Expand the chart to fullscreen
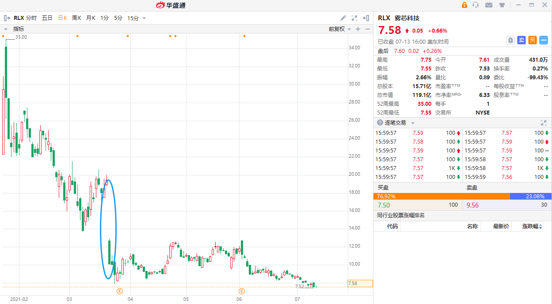Image resolution: width=552 pixels, height=304 pixels. pyautogui.click(x=354, y=18)
